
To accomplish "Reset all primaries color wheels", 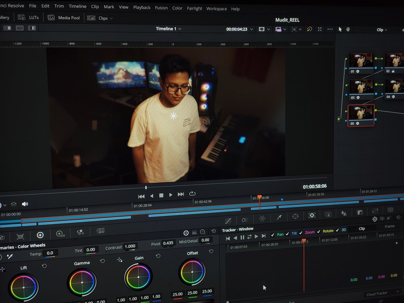I will 213,231.
